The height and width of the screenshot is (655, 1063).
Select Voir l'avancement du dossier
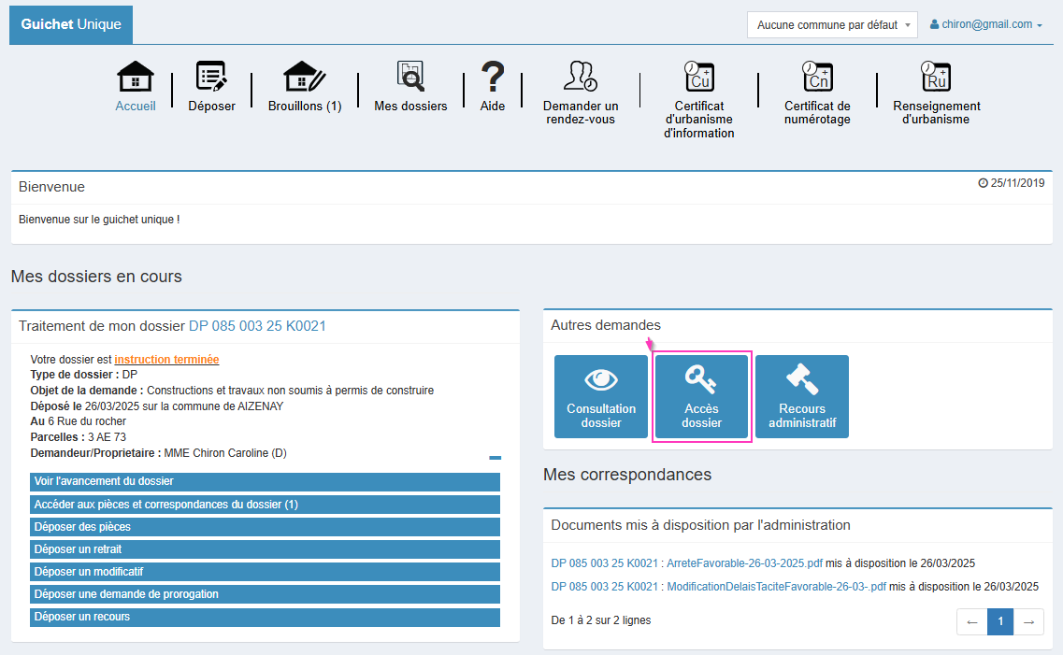tap(265, 482)
